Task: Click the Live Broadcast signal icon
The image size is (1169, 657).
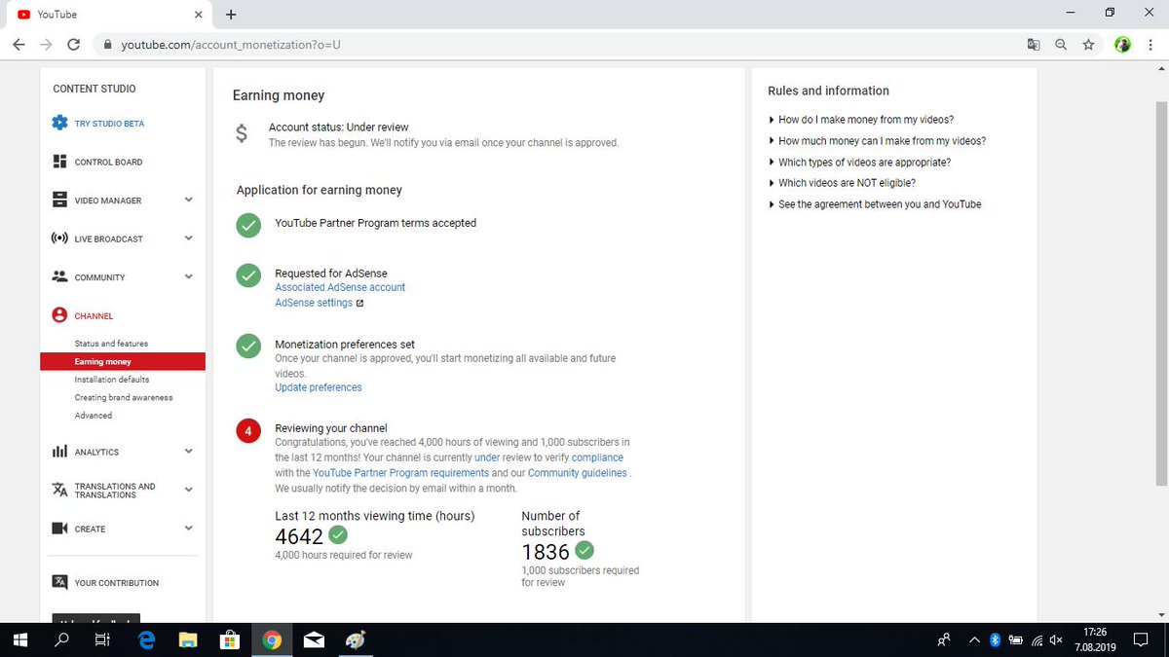Action: point(59,238)
